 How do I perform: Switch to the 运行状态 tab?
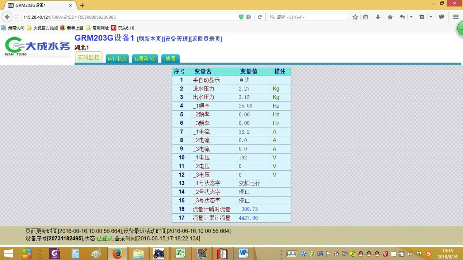[117, 59]
